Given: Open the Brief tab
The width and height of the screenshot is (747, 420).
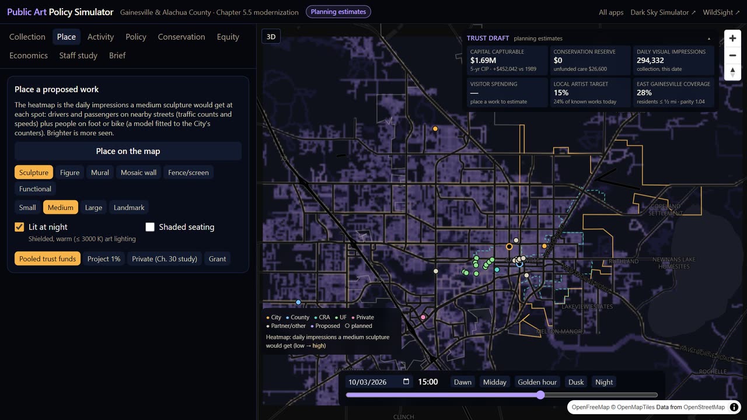Looking at the screenshot, I should (117, 55).
